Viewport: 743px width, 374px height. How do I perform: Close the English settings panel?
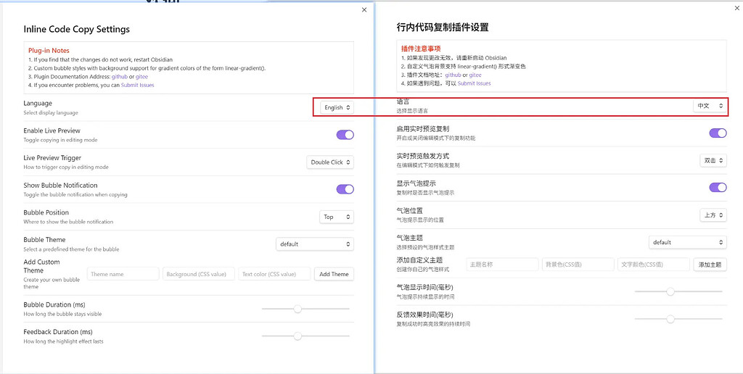pyautogui.click(x=364, y=10)
